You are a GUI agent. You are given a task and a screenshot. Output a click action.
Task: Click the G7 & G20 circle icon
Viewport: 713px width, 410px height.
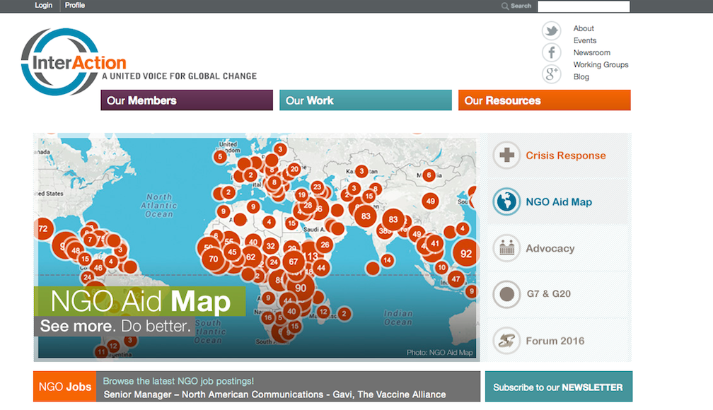[506, 294]
